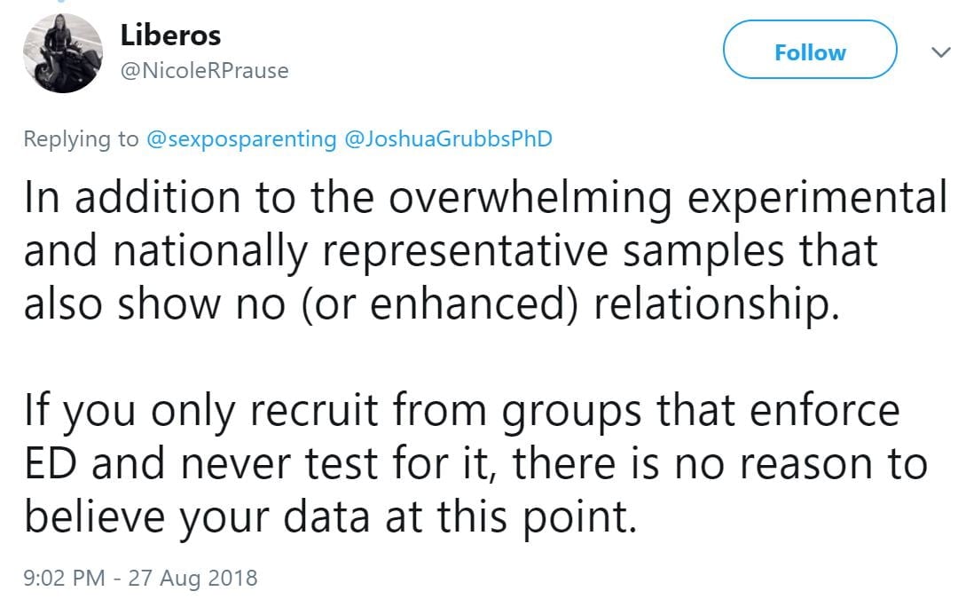Click the 27 Aug 2018 date
The height and width of the screenshot is (607, 958).
click(192, 579)
